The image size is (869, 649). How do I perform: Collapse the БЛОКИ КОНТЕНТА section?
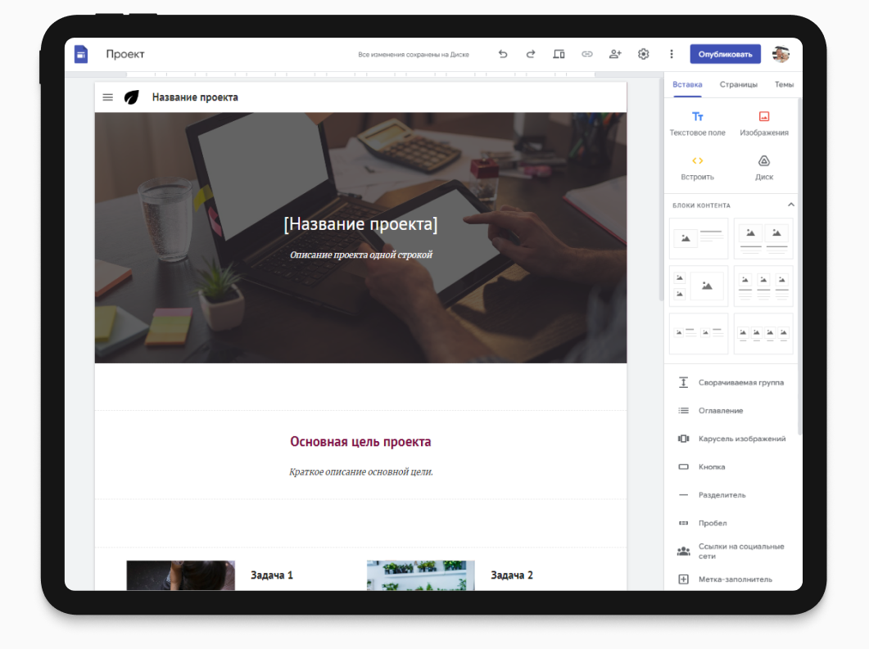point(790,205)
